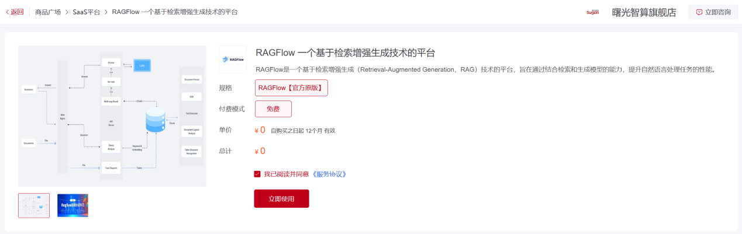Click the blue database icon in diagram

(155, 120)
